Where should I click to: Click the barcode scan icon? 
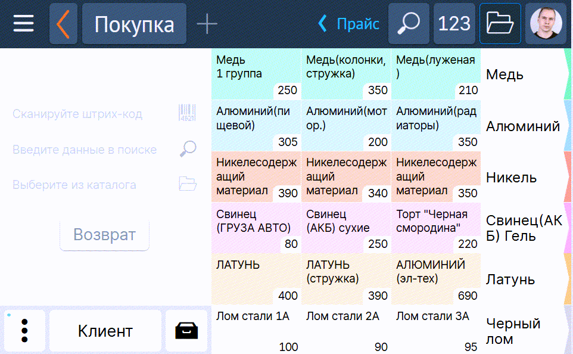pos(187,113)
